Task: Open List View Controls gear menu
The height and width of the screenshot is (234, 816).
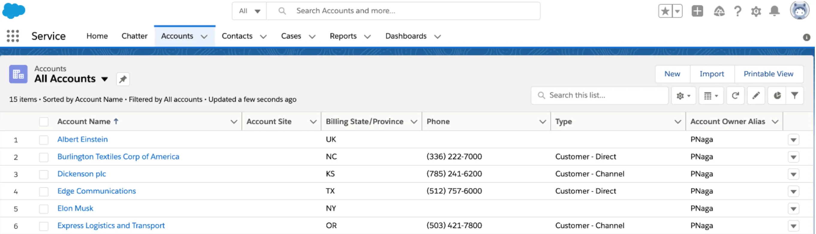Action: pos(683,95)
